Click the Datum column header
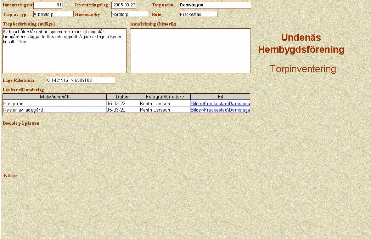Screen dimensions: 371x239 click(123, 97)
